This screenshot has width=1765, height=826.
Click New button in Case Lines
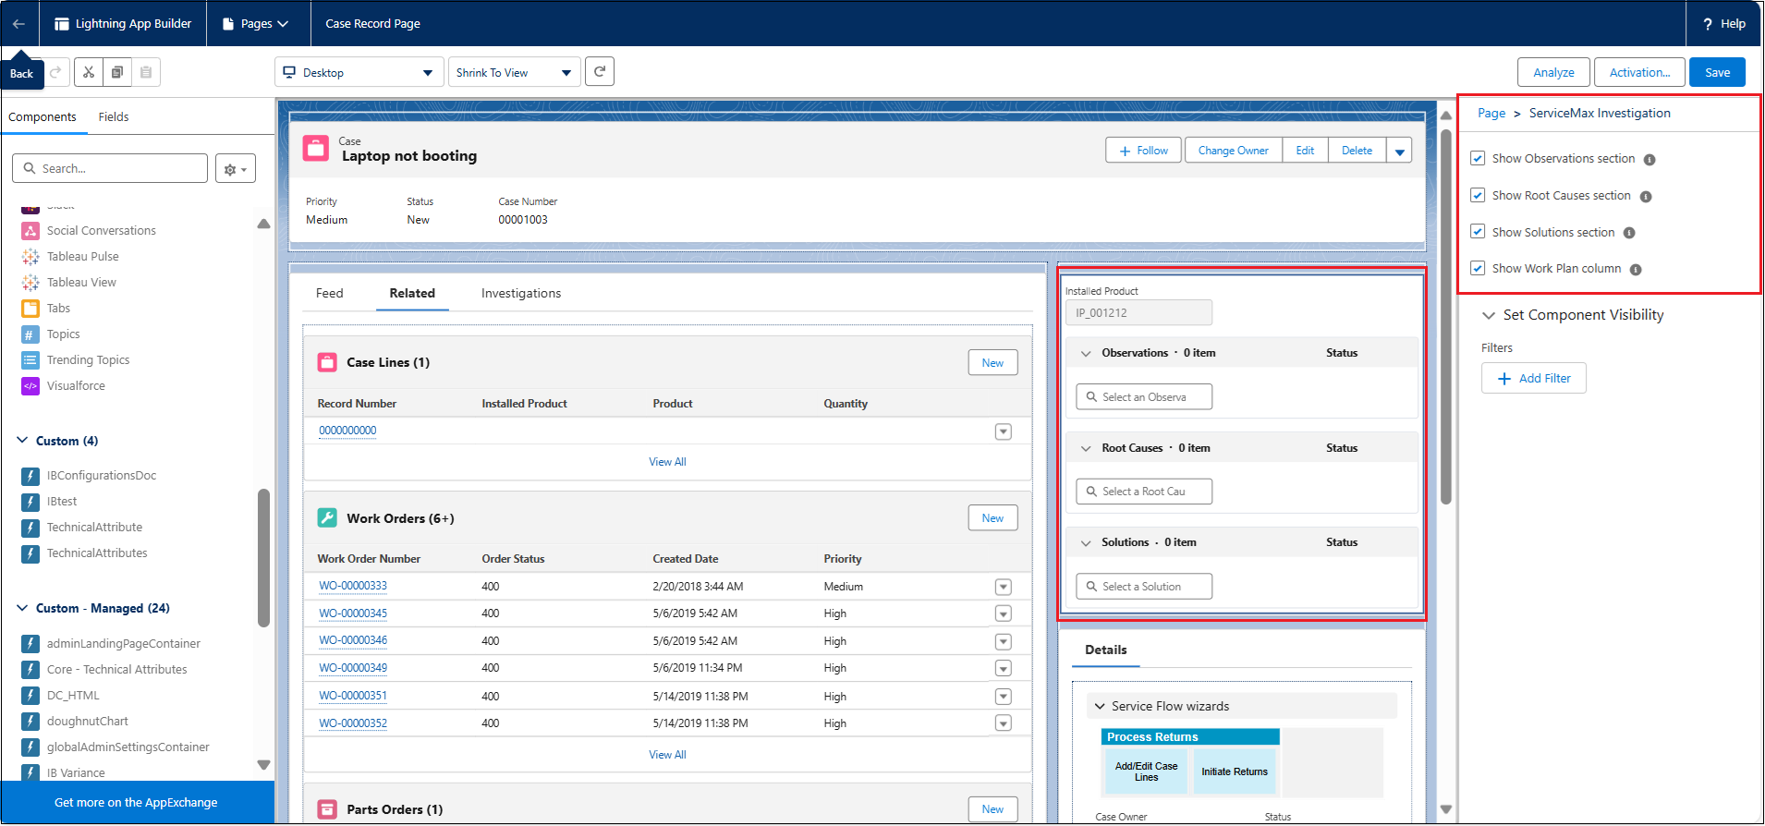[x=992, y=363]
